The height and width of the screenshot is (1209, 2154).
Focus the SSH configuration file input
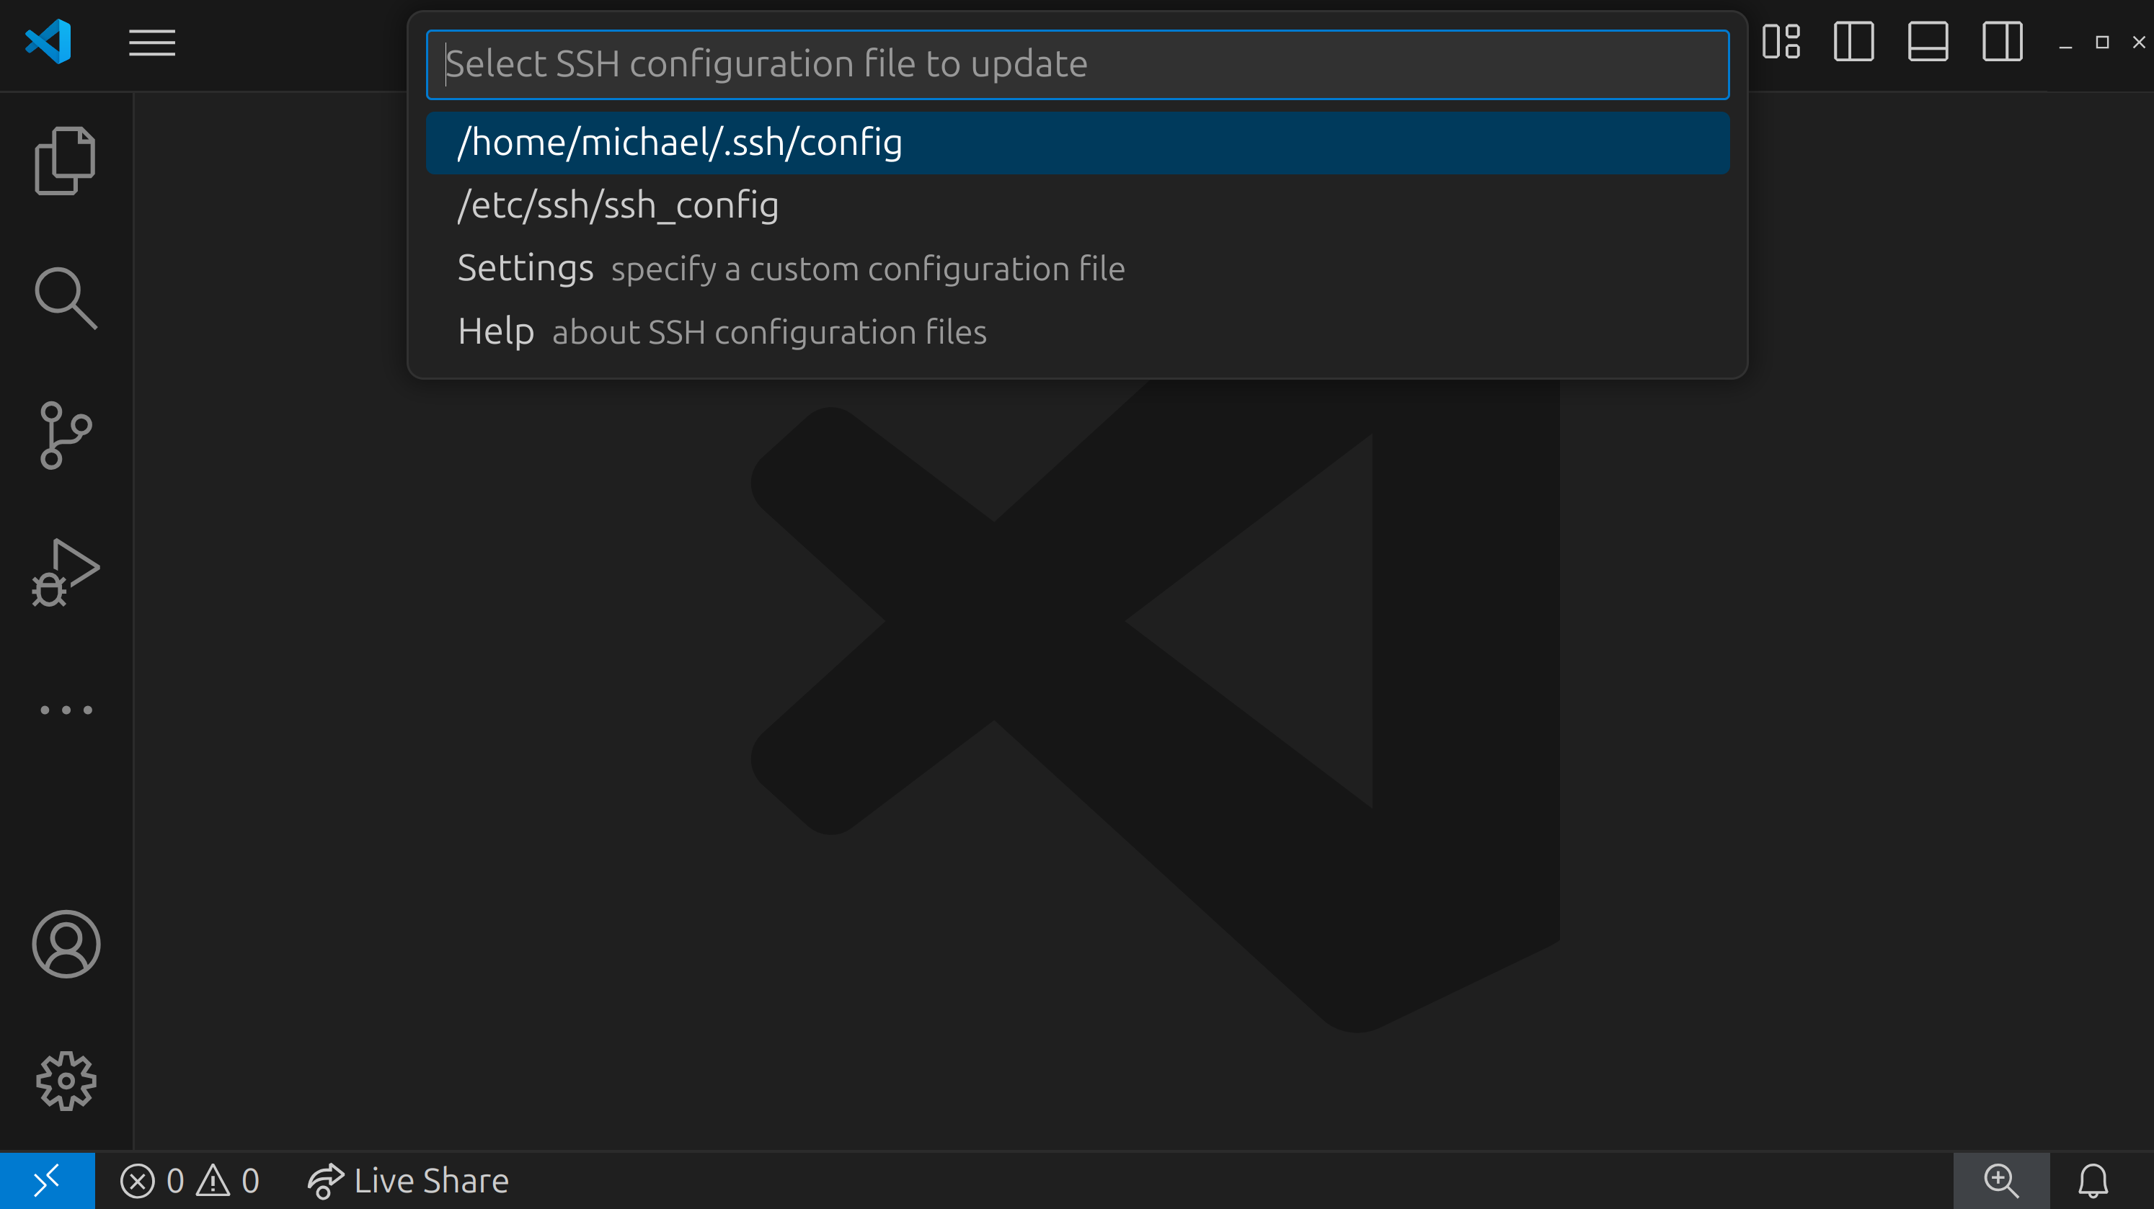(x=1077, y=64)
